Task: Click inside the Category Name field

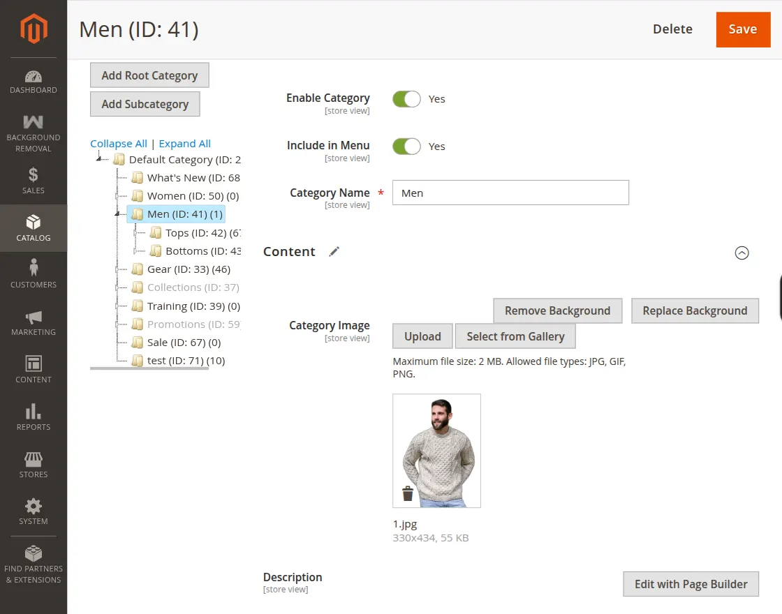Action: [510, 193]
